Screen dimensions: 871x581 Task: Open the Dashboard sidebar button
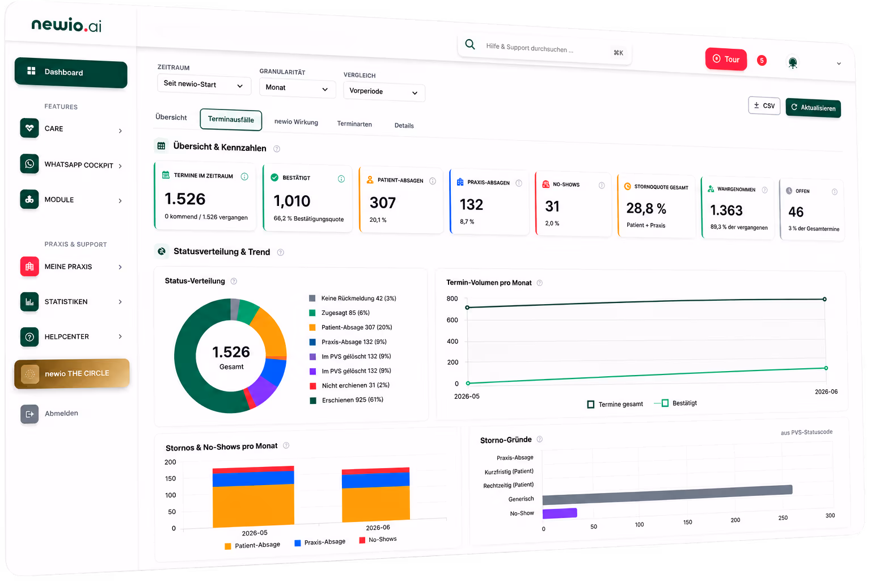pyautogui.click(x=71, y=73)
